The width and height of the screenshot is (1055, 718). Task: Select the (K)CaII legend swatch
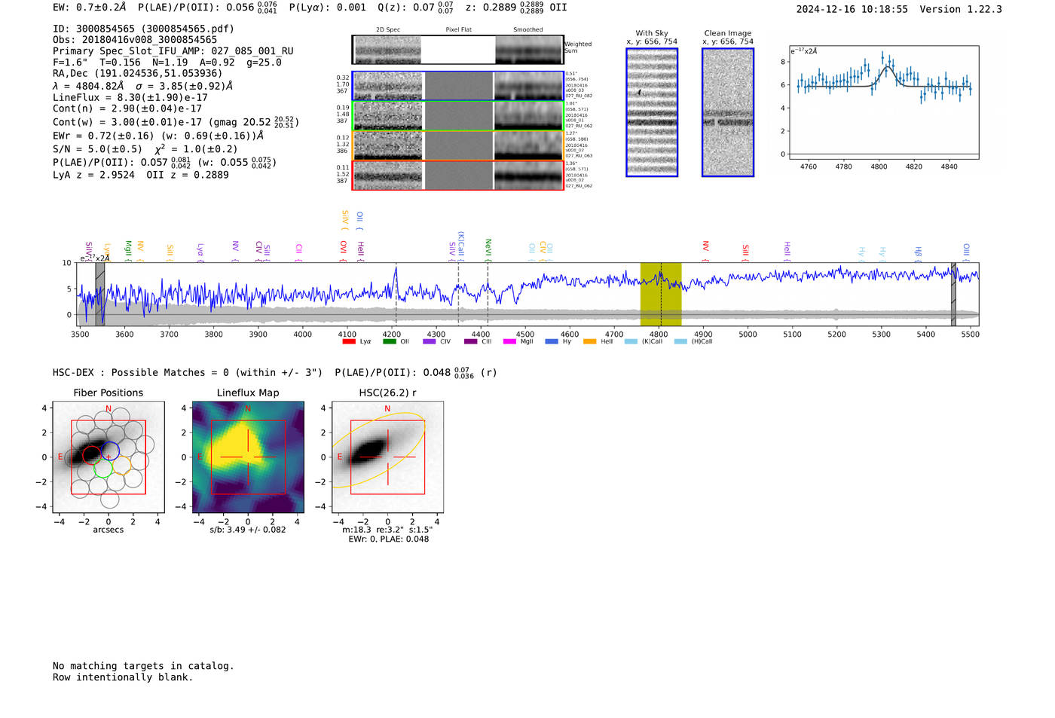(x=631, y=341)
